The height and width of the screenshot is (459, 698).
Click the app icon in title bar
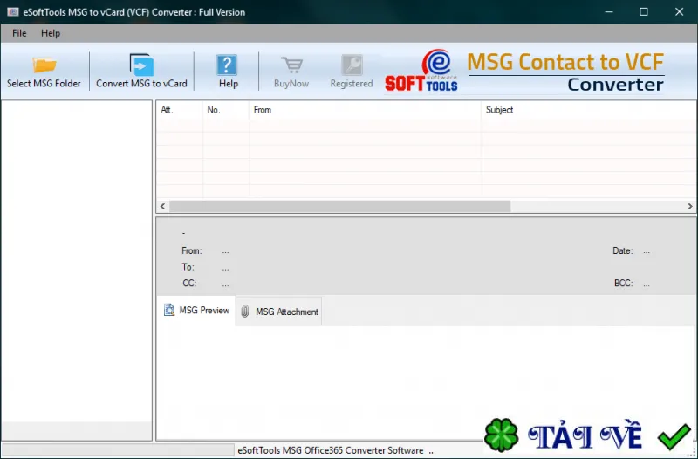[x=12, y=12]
